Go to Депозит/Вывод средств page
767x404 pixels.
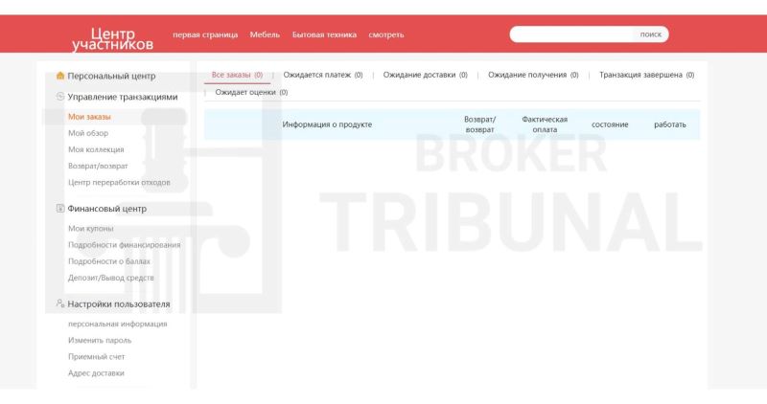point(111,278)
